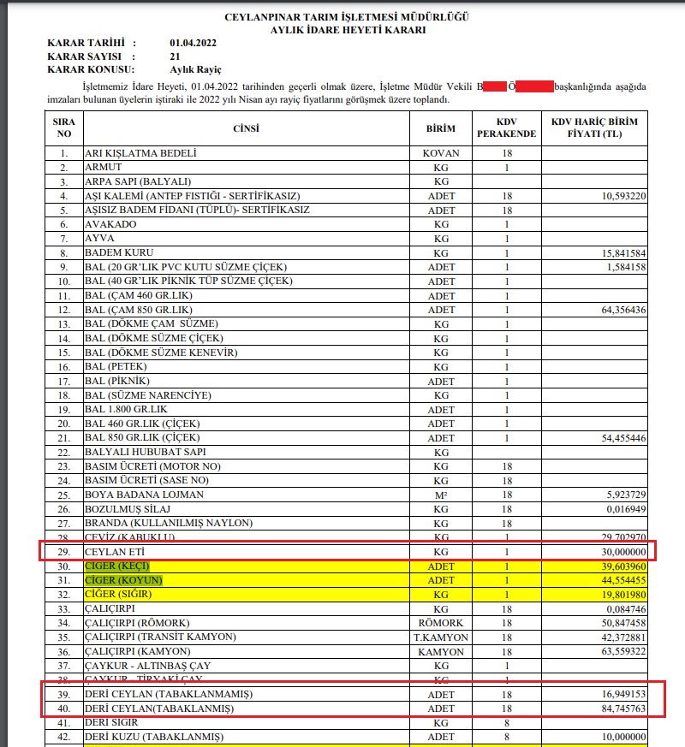Click the 'BİRİM' column header
This screenshot has height=747, width=685.
coord(441,128)
